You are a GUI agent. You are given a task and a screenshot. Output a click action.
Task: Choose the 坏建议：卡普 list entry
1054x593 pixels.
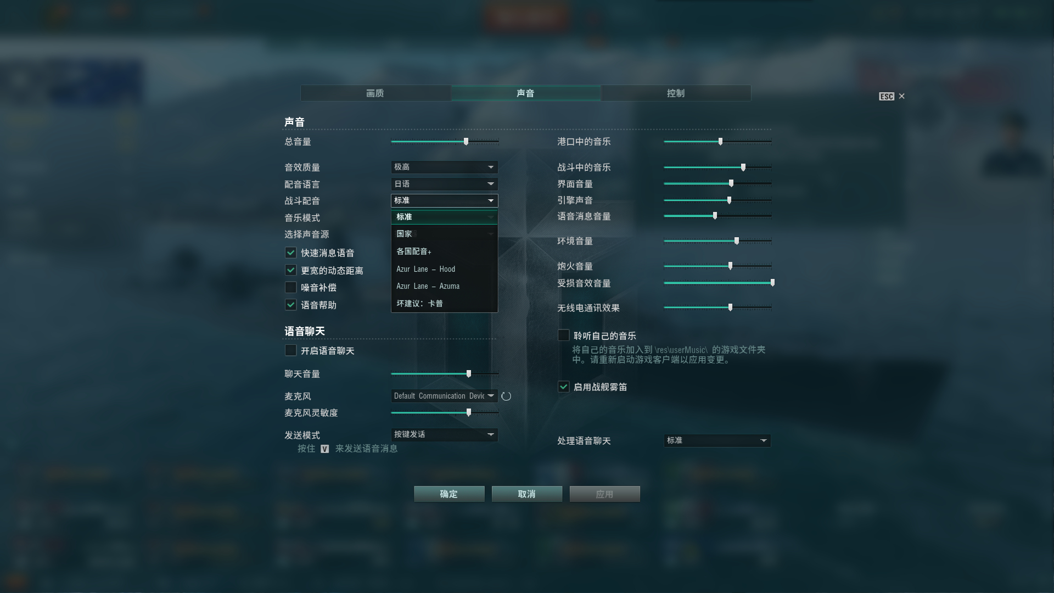tap(445, 304)
